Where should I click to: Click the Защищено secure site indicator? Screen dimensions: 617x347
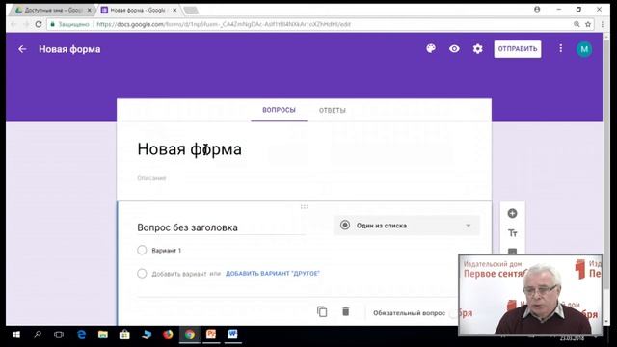tap(70, 24)
